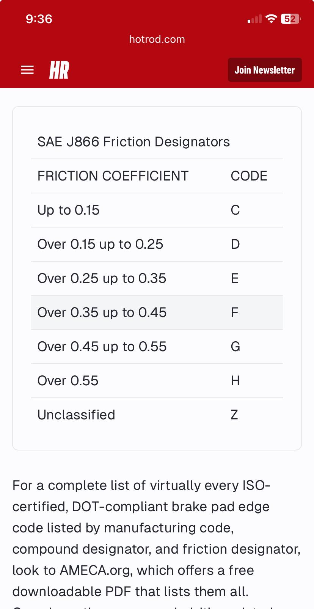
Task: Tap code G in the table
Action: (x=235, y=347)
